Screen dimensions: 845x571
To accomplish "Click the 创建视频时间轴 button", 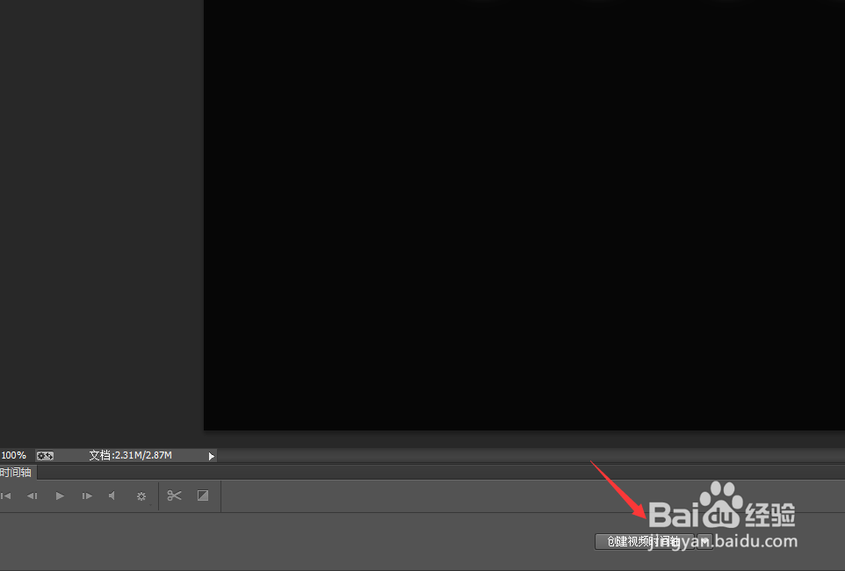I will [x=644, y=541].
